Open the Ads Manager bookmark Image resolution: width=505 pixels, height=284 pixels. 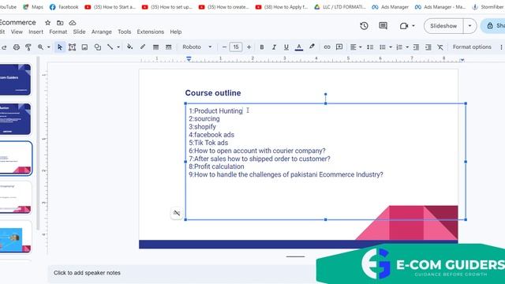point(390,7)
